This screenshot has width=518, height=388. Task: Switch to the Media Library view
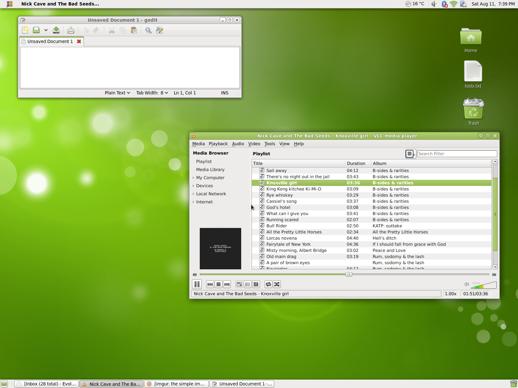(x=210, y=169)
